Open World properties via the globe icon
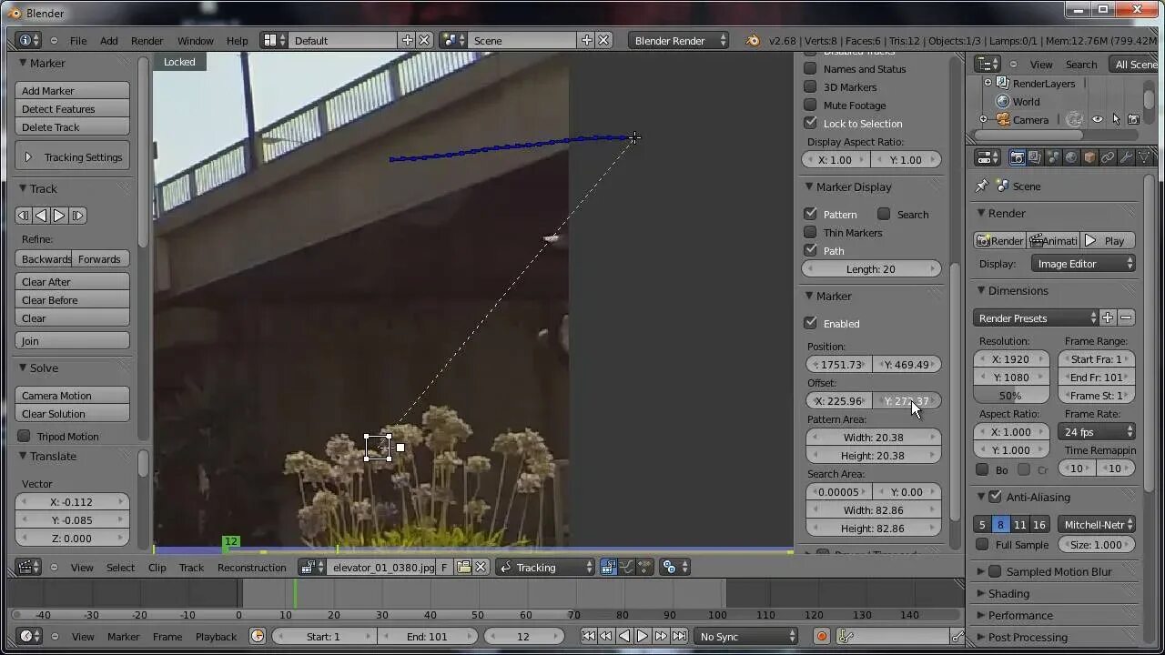 (1071, 157)
